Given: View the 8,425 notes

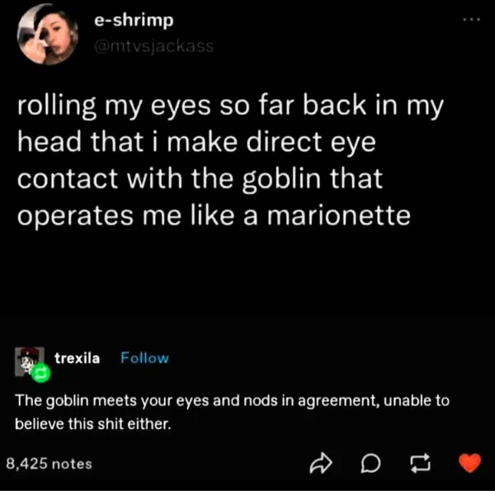Looking at the screenshot, I should (x=49, y=464).
